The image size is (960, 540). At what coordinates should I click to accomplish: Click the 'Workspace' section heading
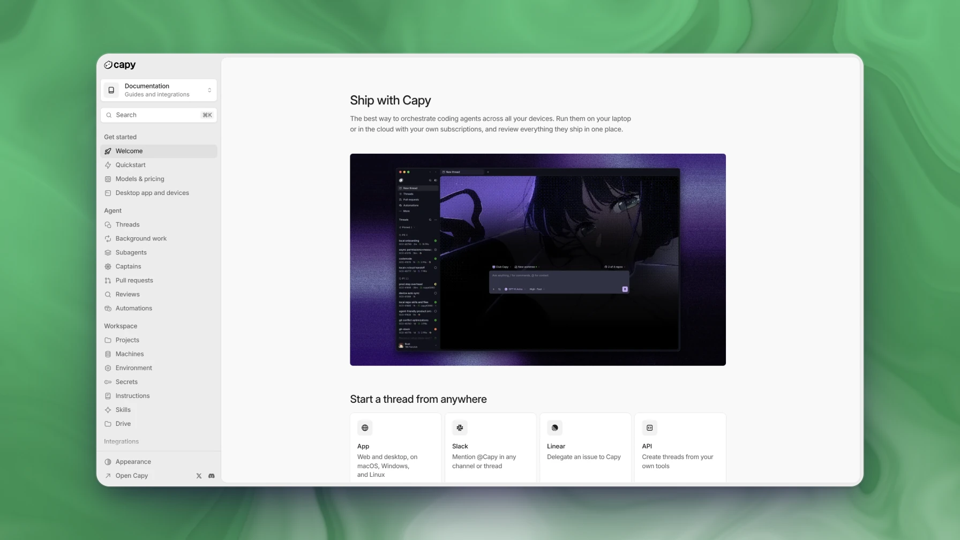121,326
